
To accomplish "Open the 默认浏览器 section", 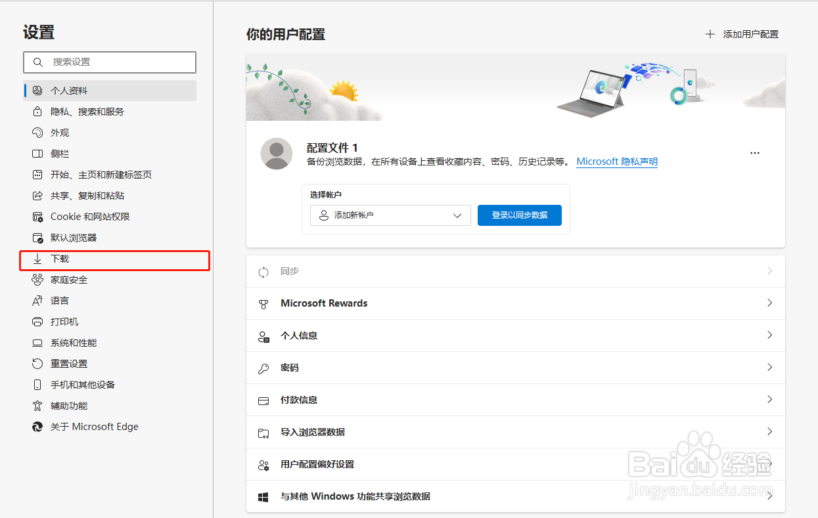I will [x=110, y=238].
